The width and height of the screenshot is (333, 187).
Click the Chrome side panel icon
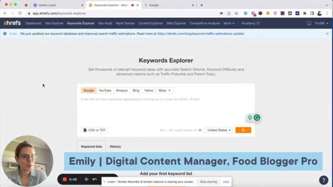312,13
